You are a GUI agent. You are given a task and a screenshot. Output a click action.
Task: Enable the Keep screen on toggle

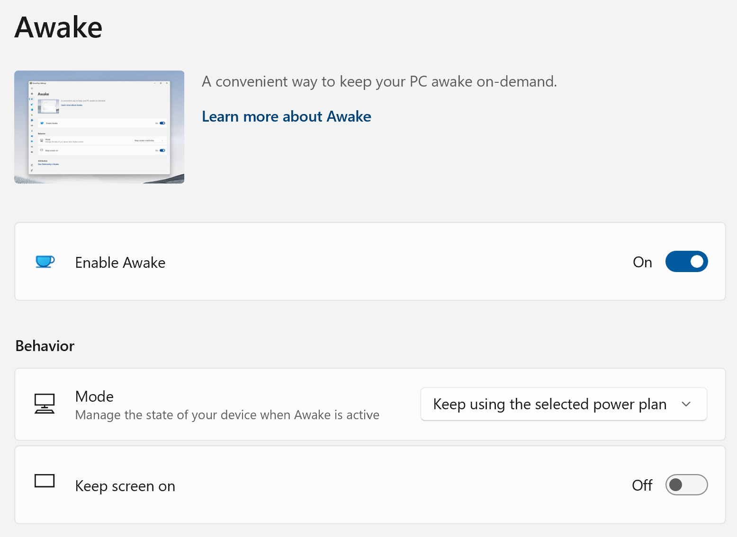click(x=686, y=485)
